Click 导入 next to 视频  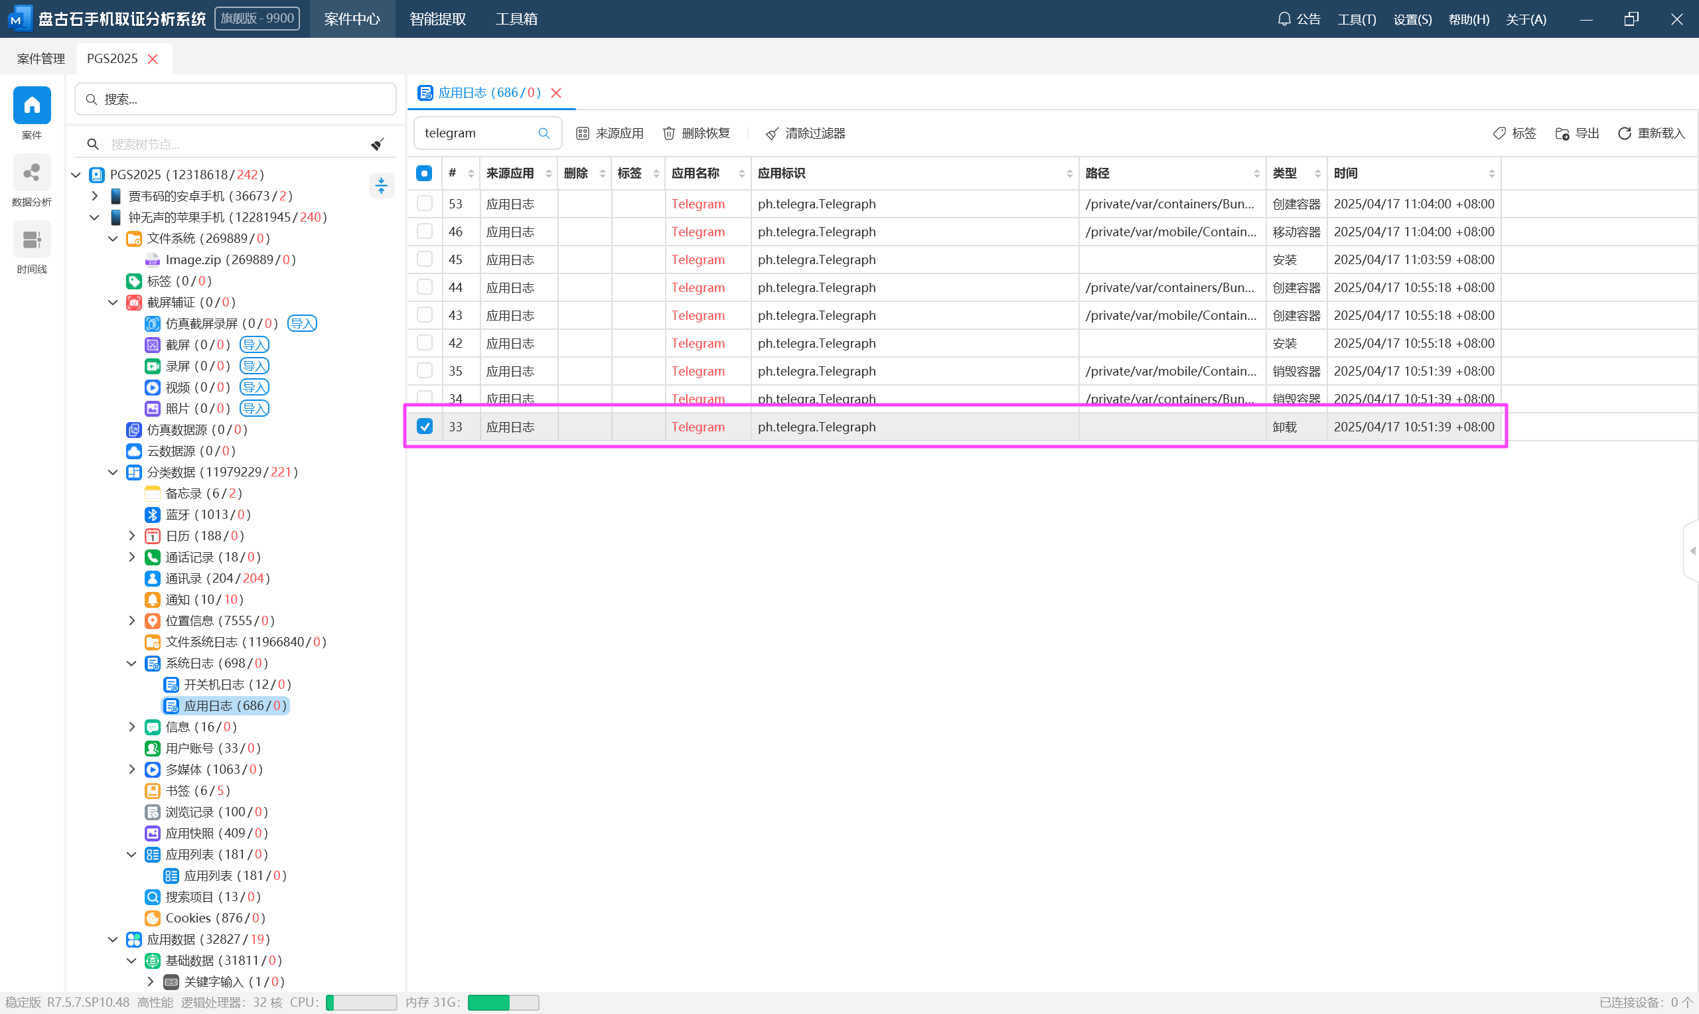click(x=254, y=387)
